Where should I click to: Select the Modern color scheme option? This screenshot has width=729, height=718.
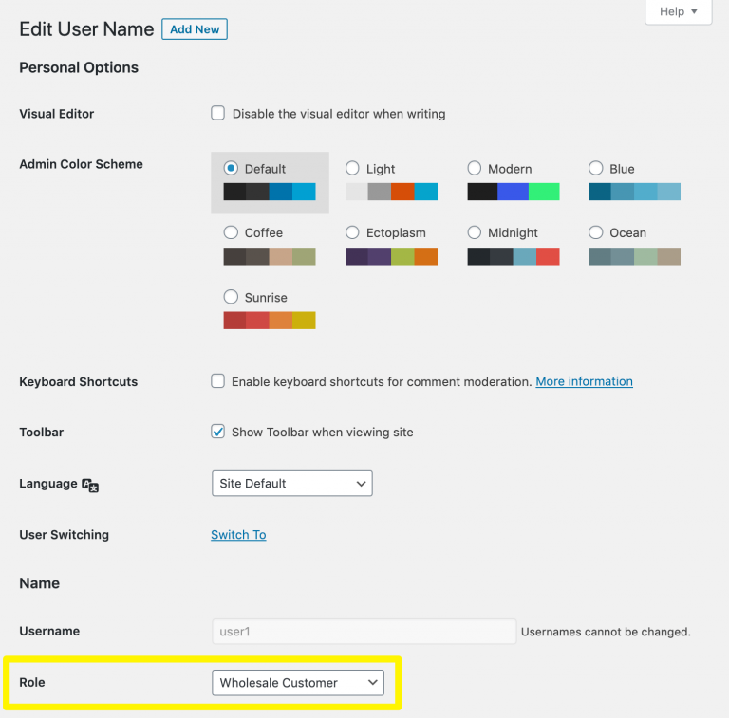click(475, 168)
